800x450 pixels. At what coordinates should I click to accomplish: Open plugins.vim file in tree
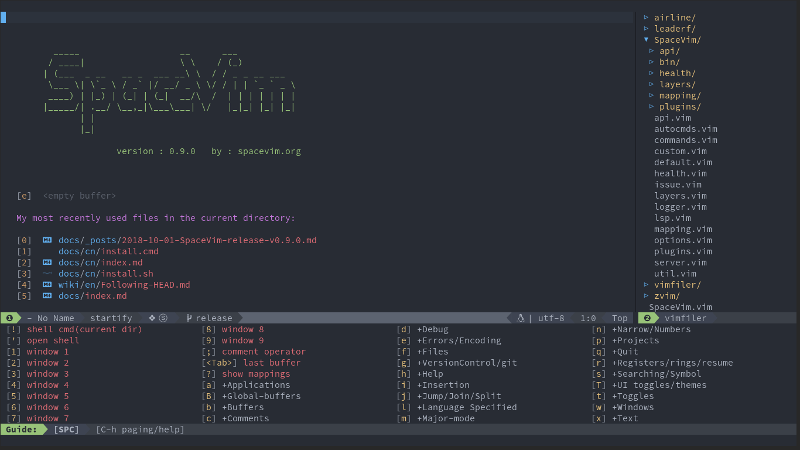pyautogui.click(x=683, y=251)
